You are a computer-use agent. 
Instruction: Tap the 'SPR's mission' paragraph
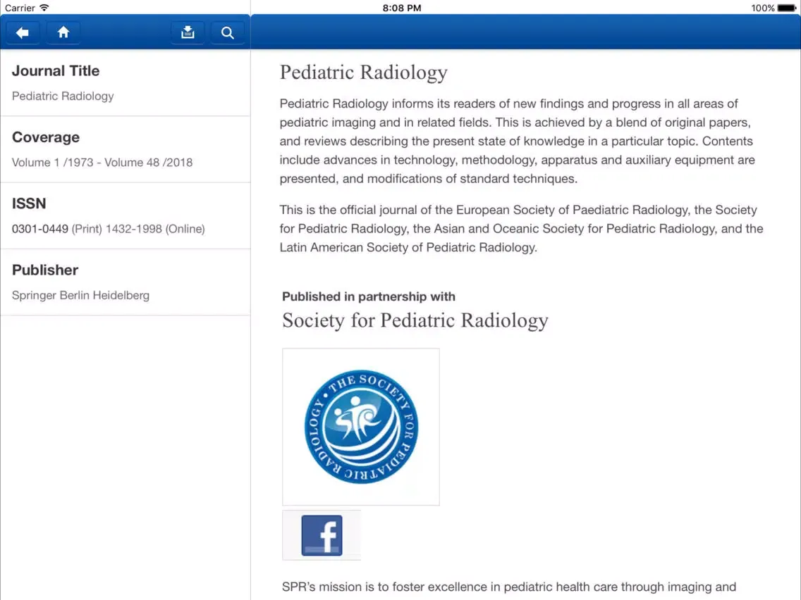pos(509,587)
